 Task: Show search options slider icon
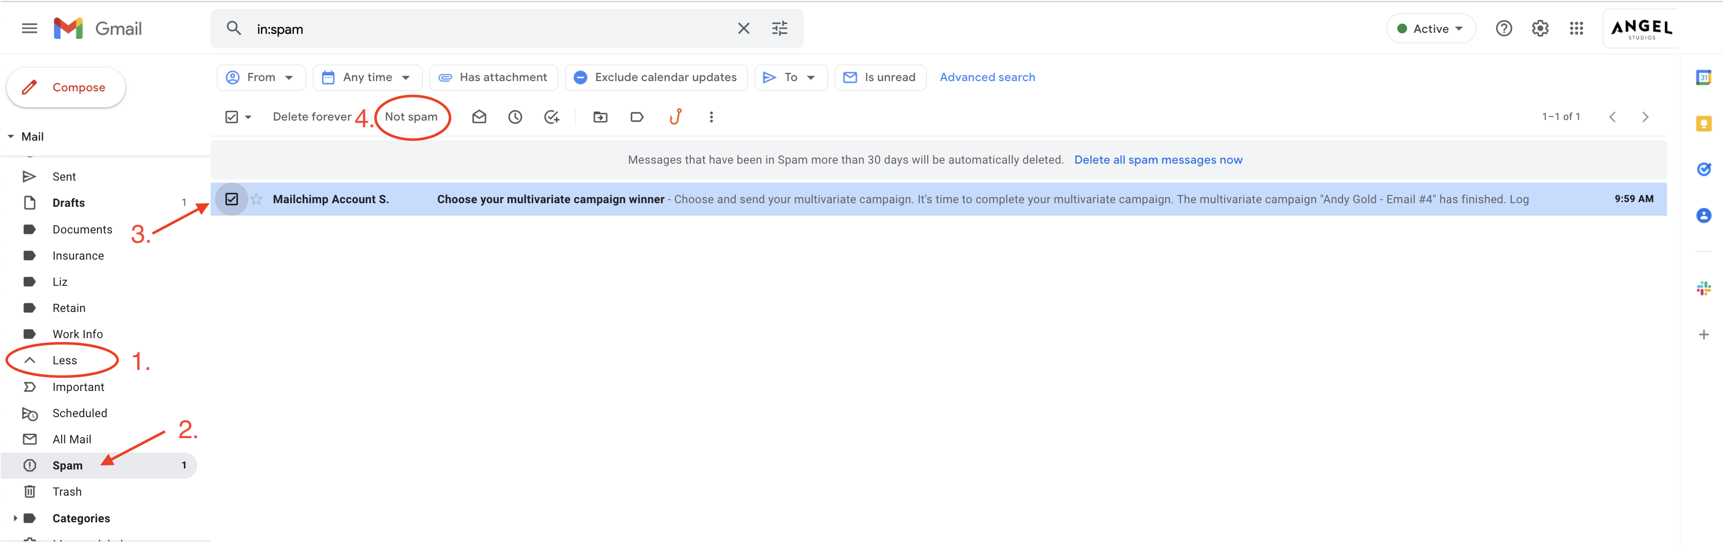click(779, 28)
